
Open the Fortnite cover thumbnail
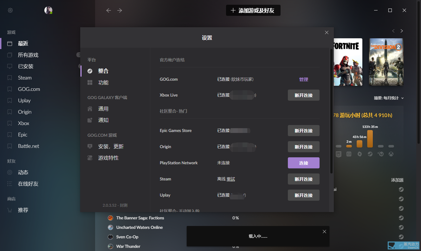coord(348,62)
